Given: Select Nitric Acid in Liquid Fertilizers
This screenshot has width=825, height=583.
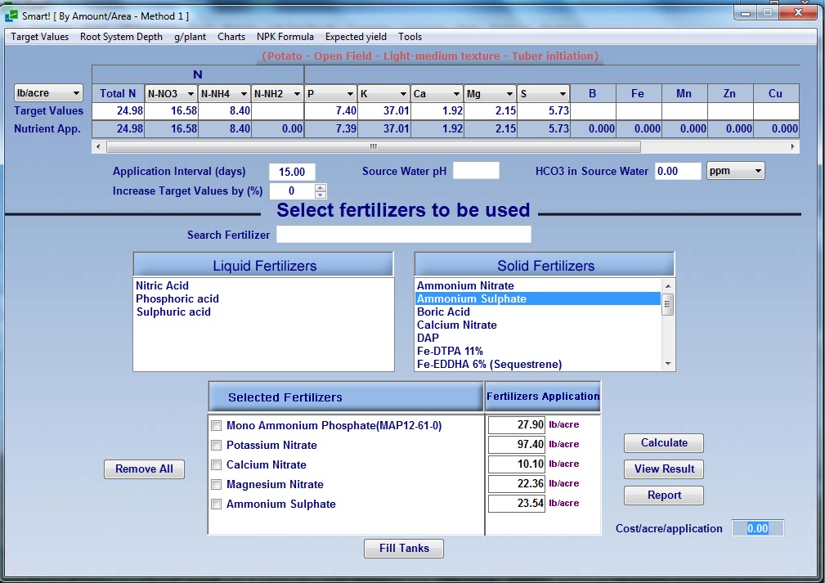Looking at the screenshot, I should [x=162, y=285].
